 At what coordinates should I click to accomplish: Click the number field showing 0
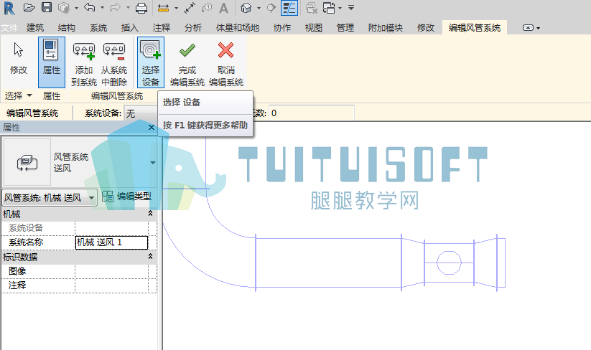pos(312,113)
